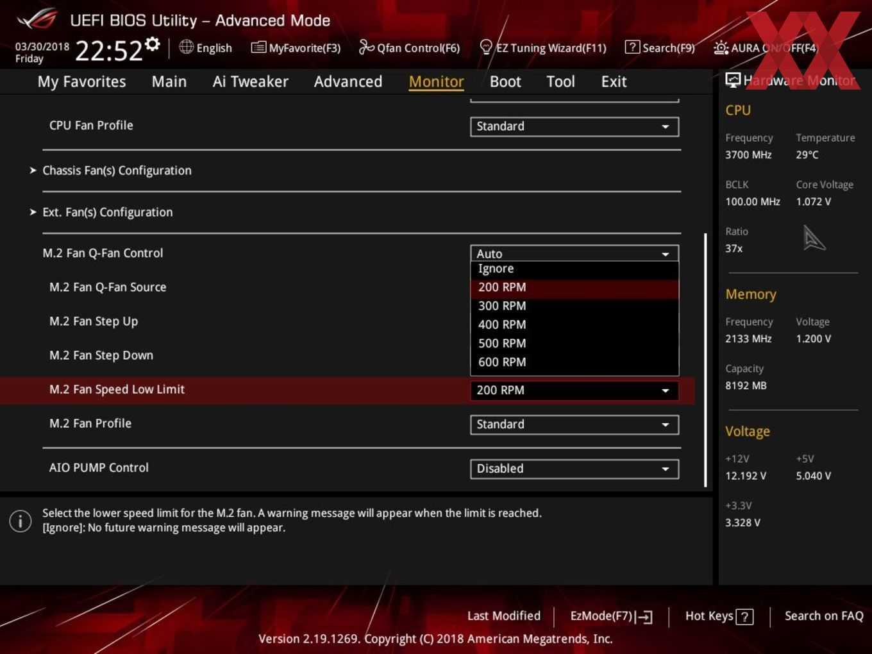872x654 pixels.
Task: Click the CPU frequency value 3700 MHz
Action: (x=748, y=155)
